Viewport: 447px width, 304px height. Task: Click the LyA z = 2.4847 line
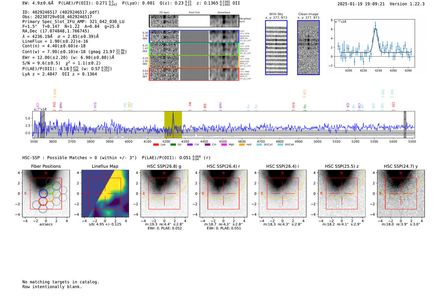[60, 74]
